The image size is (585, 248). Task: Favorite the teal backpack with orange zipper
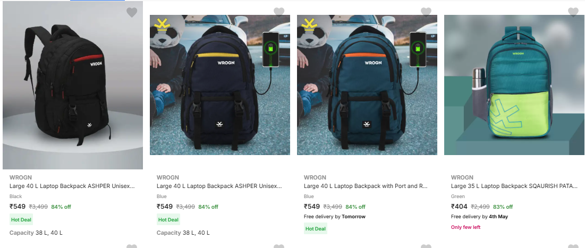(x=426, y=12)
